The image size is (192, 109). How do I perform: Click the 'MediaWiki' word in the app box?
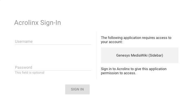pyautogui.click(x=139, y=55)
